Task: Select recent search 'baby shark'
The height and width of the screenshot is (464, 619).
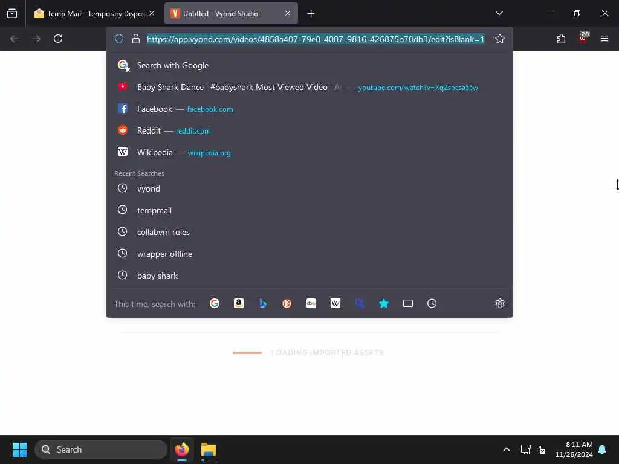Action: (x=309, y=275)
